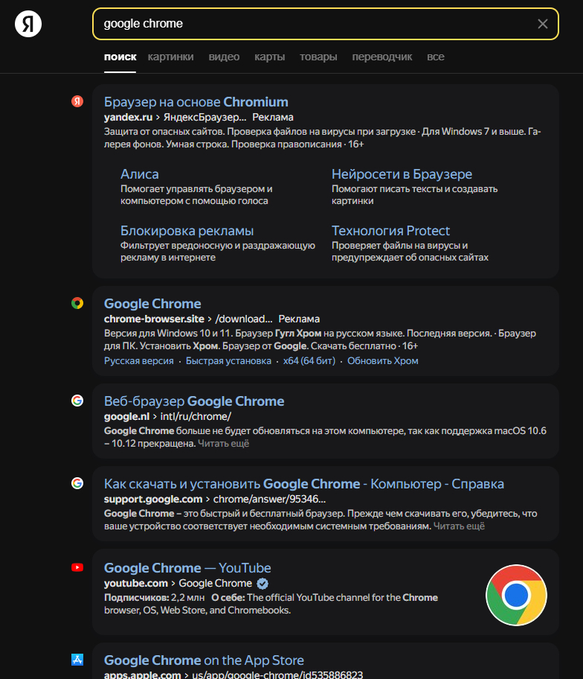Image resolution: width=583 pixels, height=679 pixels.
Task: Click the App Store favicon icon
Action: pos(77,660)
